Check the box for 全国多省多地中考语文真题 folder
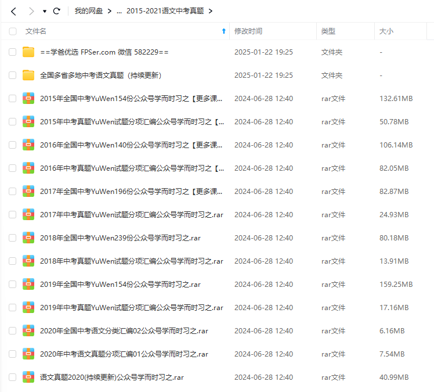This screenshot has height=392, width=434. (12, 75)
